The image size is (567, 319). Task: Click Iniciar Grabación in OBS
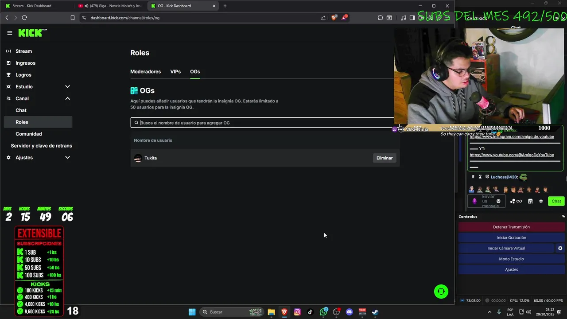pos(512,237)
